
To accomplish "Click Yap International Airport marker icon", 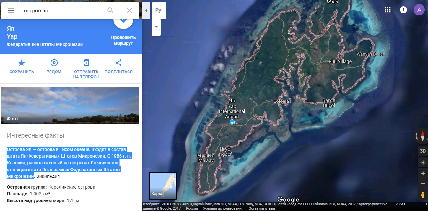I will 232,122.
